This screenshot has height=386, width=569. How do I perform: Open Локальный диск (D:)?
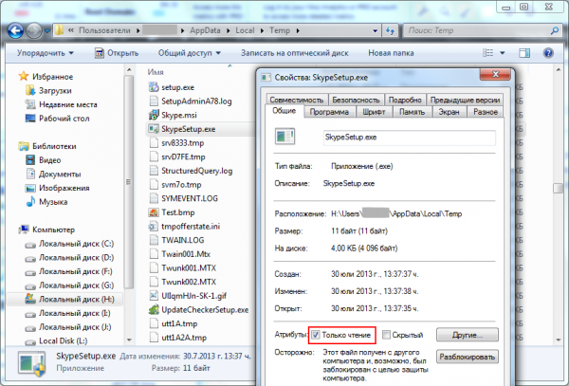pyautogui.click(x=76, y=258)
